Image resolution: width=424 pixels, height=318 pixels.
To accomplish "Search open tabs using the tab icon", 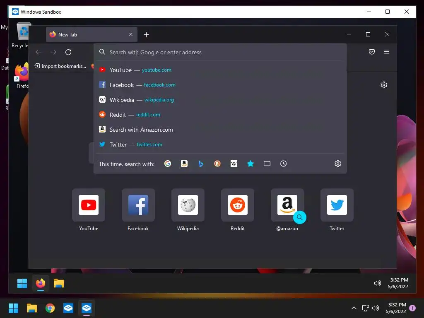I will 267,164.
